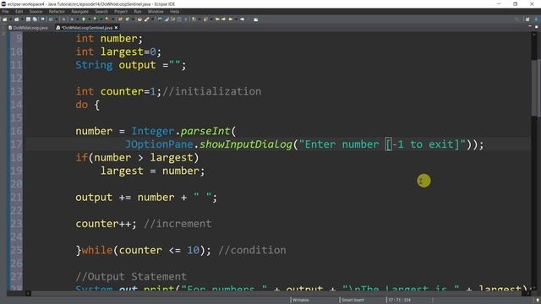Open the File menu
The height and width of the screenshot is (304, 541).
5,11
